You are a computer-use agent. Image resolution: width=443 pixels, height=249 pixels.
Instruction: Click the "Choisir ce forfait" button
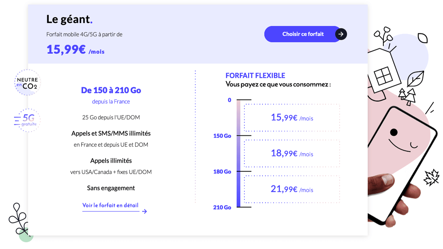303,34
